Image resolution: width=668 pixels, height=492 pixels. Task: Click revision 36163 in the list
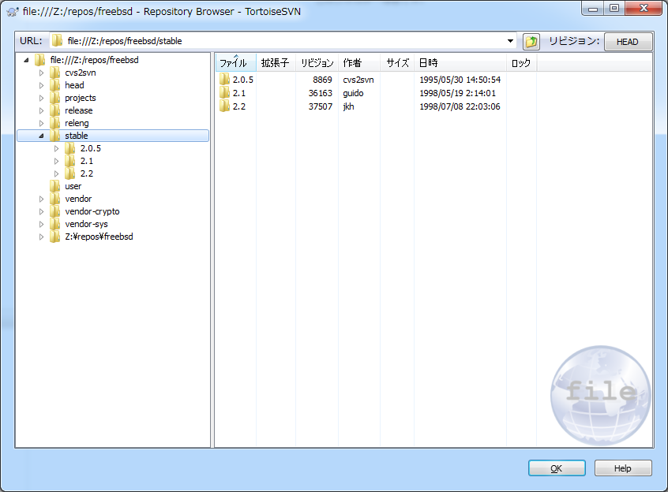pos(320,93)
